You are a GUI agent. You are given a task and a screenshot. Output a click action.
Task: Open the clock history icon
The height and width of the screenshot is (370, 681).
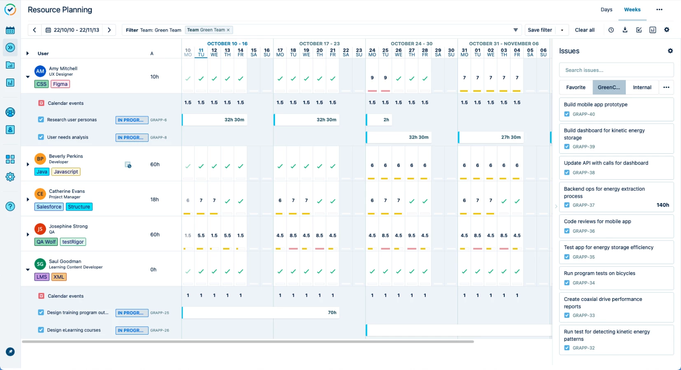point(611,30)
